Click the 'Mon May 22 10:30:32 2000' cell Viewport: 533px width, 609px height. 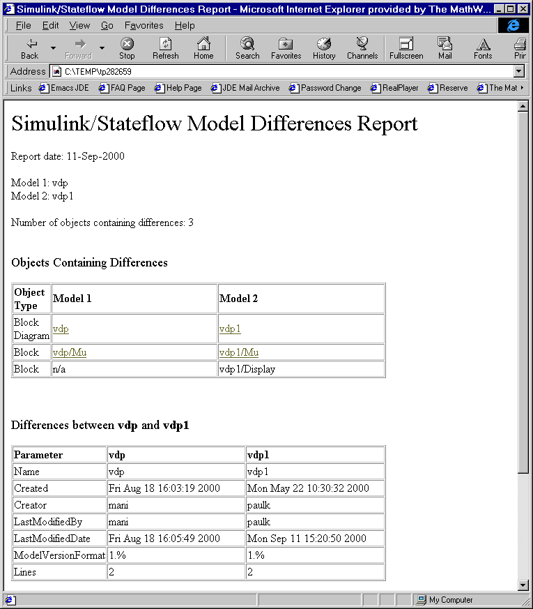(315, 488)
